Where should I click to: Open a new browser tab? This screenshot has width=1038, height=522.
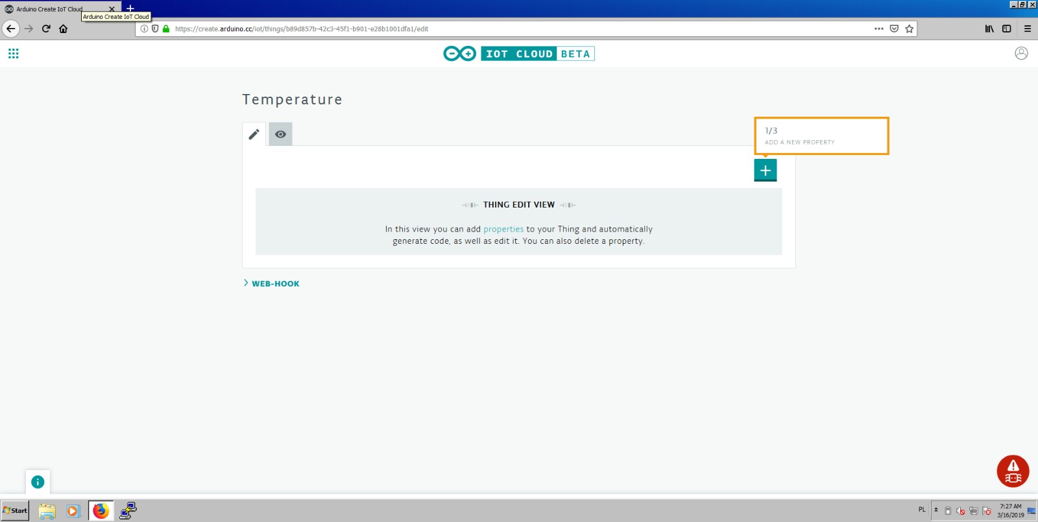(x=130, y=8)
